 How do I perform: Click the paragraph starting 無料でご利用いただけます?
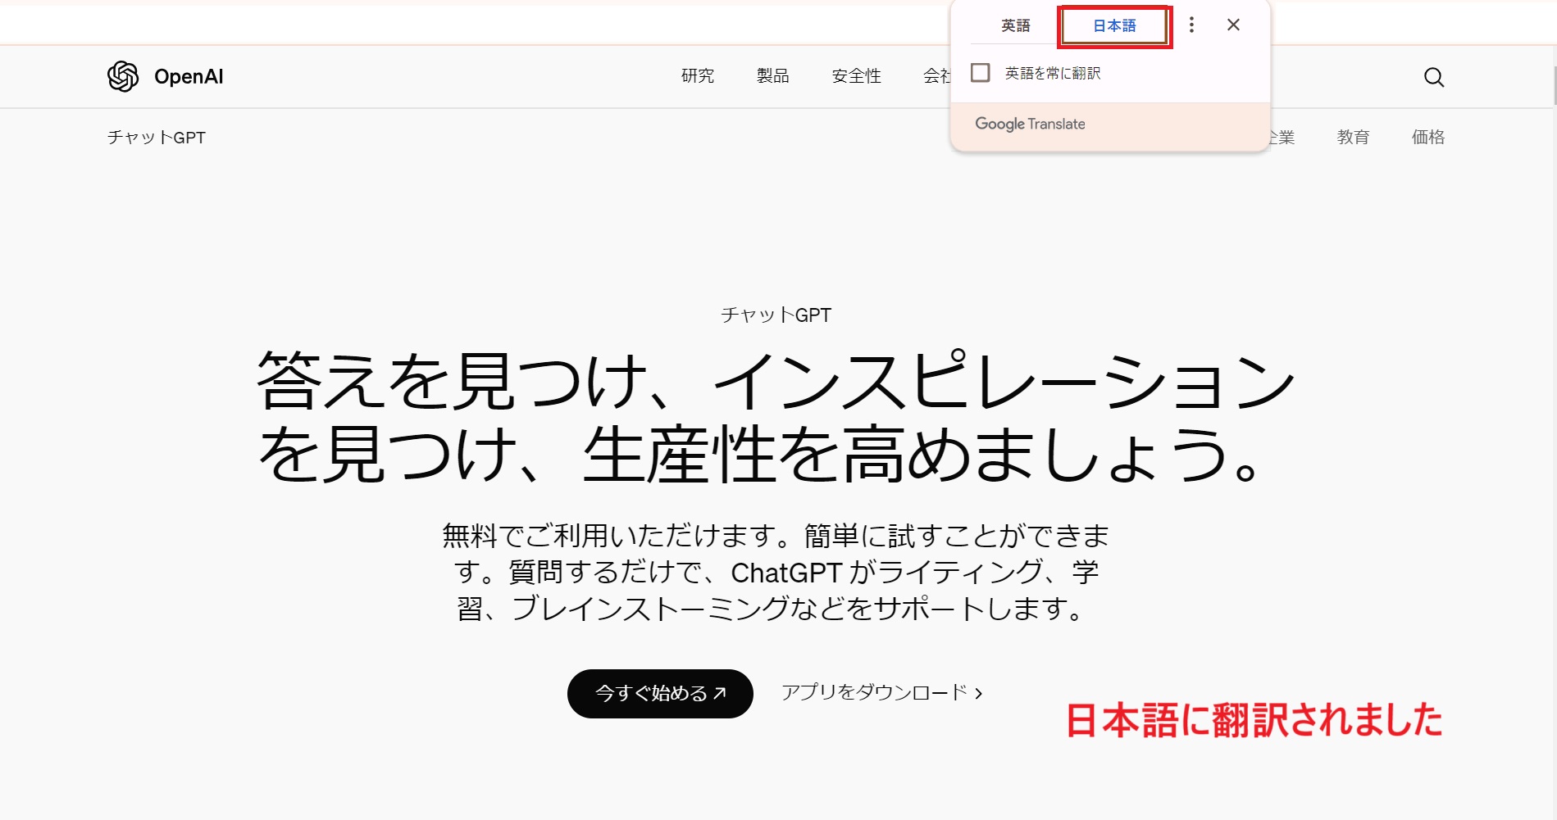pos(776,572)
